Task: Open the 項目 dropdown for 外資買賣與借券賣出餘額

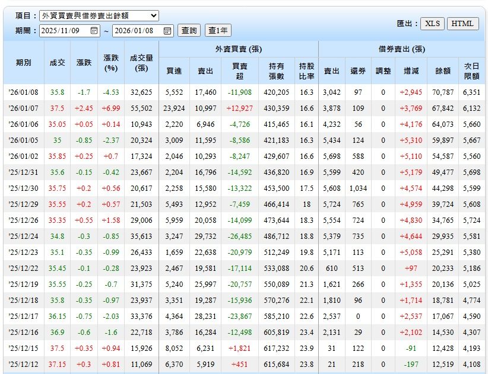Action: coord(99,15)
